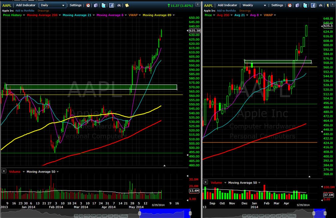Image resolution: width=336 pixels, height=218 pixels.
Task: Expand the VWAP options on the Daily chart
Action: tap(140, 15)
